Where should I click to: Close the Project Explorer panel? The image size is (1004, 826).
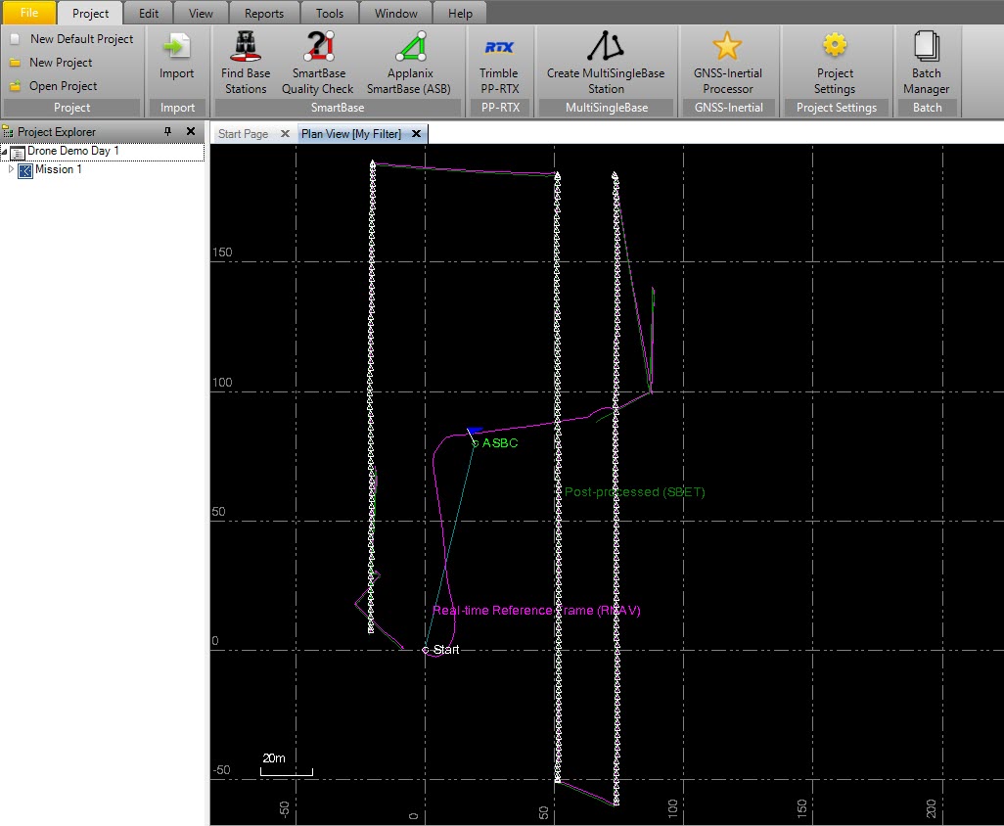tap(191, 132)
